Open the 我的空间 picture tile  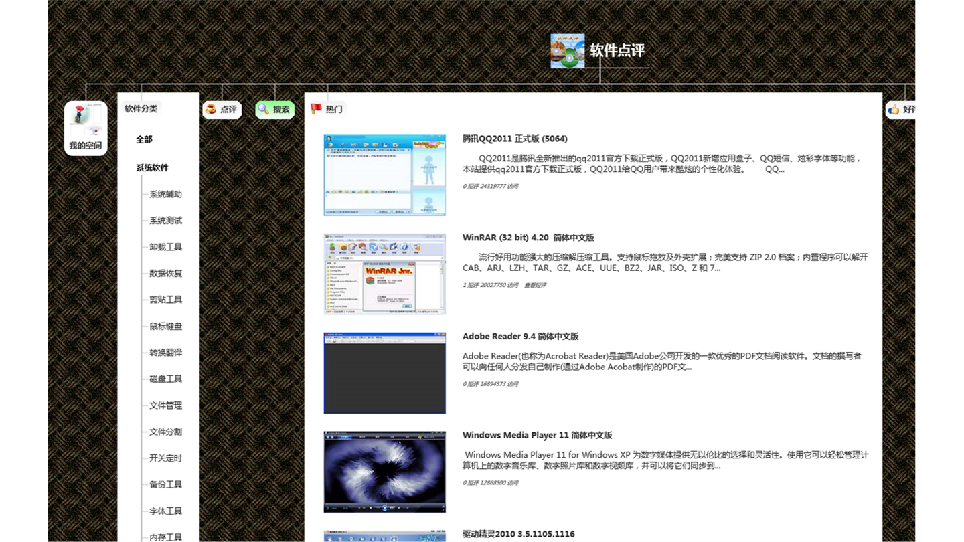coord(86,128)
